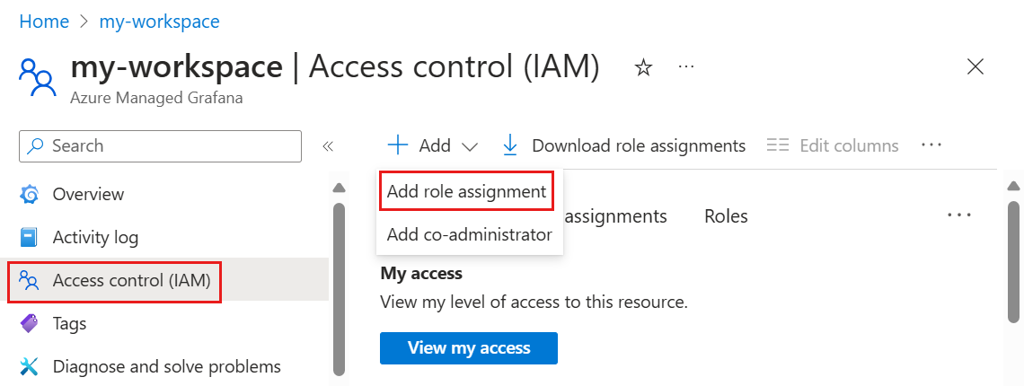
Task: Expand the Add dropdown chevron
Action: pyautogui.click(x=470, y=146)
